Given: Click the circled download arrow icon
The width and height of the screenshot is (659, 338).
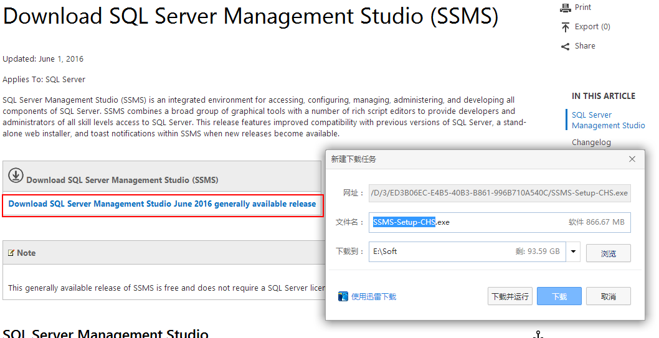Looking at the screenshot, I should 16,176.
